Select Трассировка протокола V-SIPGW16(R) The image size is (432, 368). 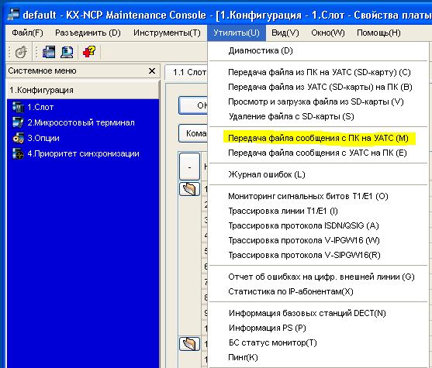click(318, 255)
